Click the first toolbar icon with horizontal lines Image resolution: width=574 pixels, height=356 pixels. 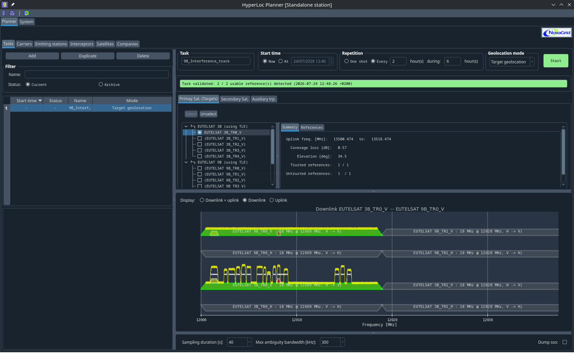coord(5,13)
